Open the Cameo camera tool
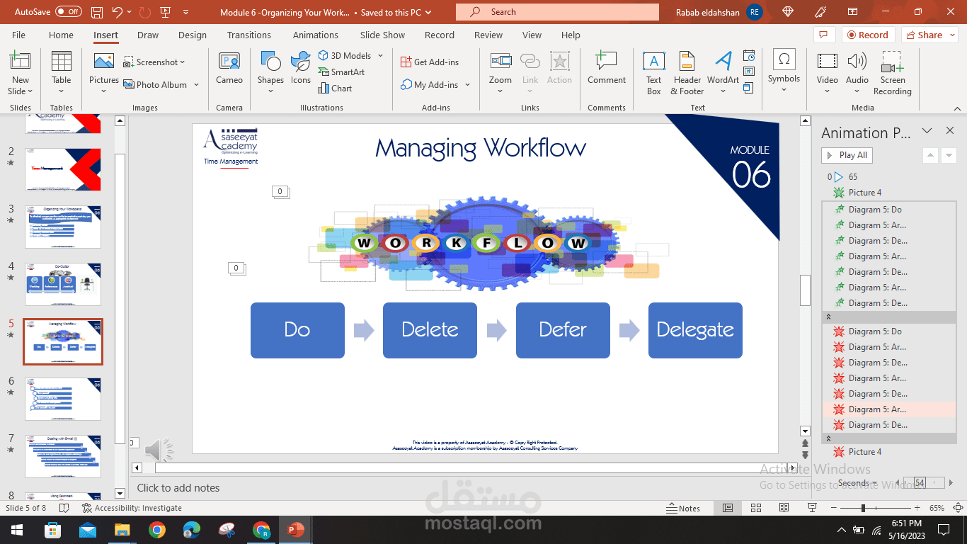Image resolution: width=967 pixels, height=544 pixels. (229, 69)
